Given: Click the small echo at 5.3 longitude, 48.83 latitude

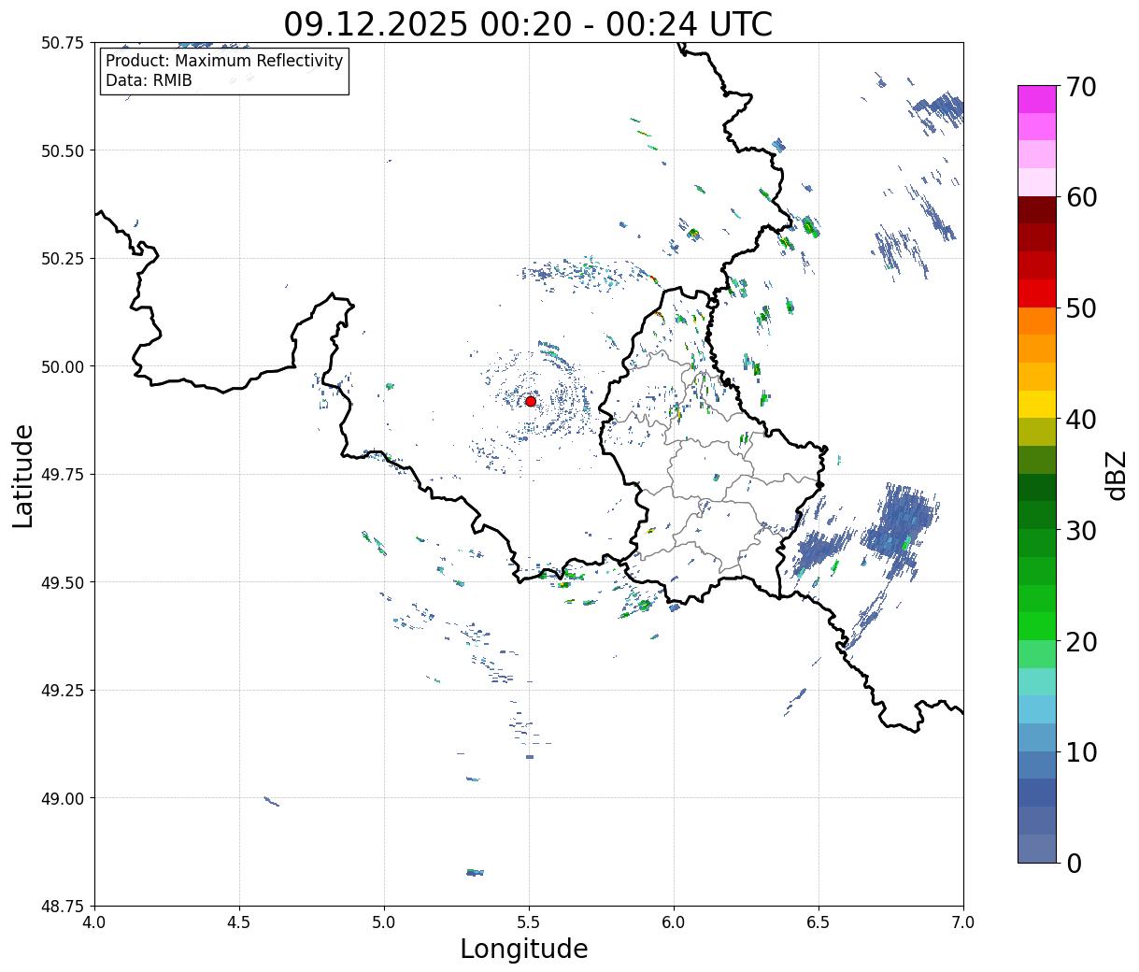Looking at the screenshot, I should (x=475, y=872).
